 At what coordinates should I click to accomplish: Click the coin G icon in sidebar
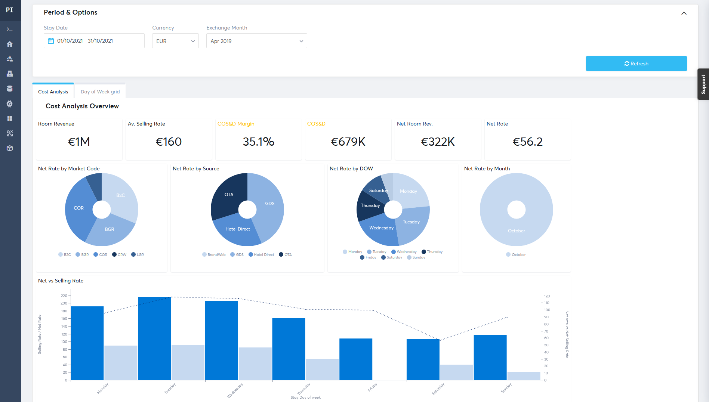tap(10, 103)
